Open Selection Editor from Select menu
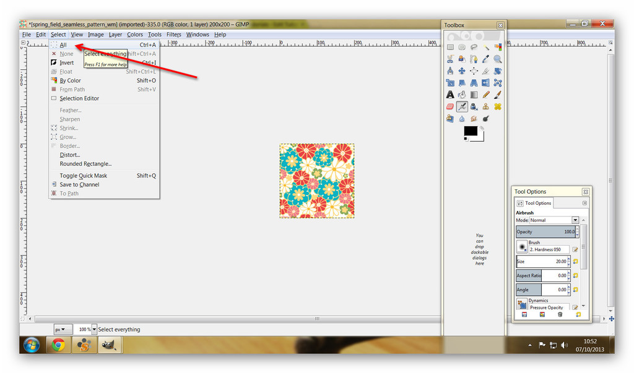 point(104,98)
